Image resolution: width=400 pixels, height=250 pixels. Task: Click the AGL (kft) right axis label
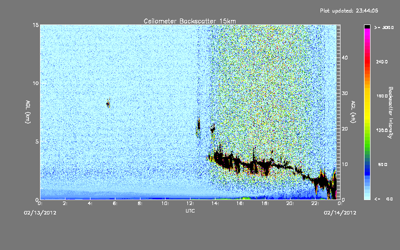(x=353, y=112)
